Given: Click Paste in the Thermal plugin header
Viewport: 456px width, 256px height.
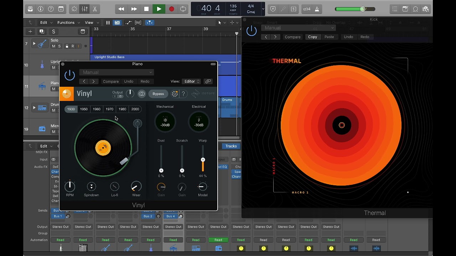Looking at the screenshot, I should [329, 37].
